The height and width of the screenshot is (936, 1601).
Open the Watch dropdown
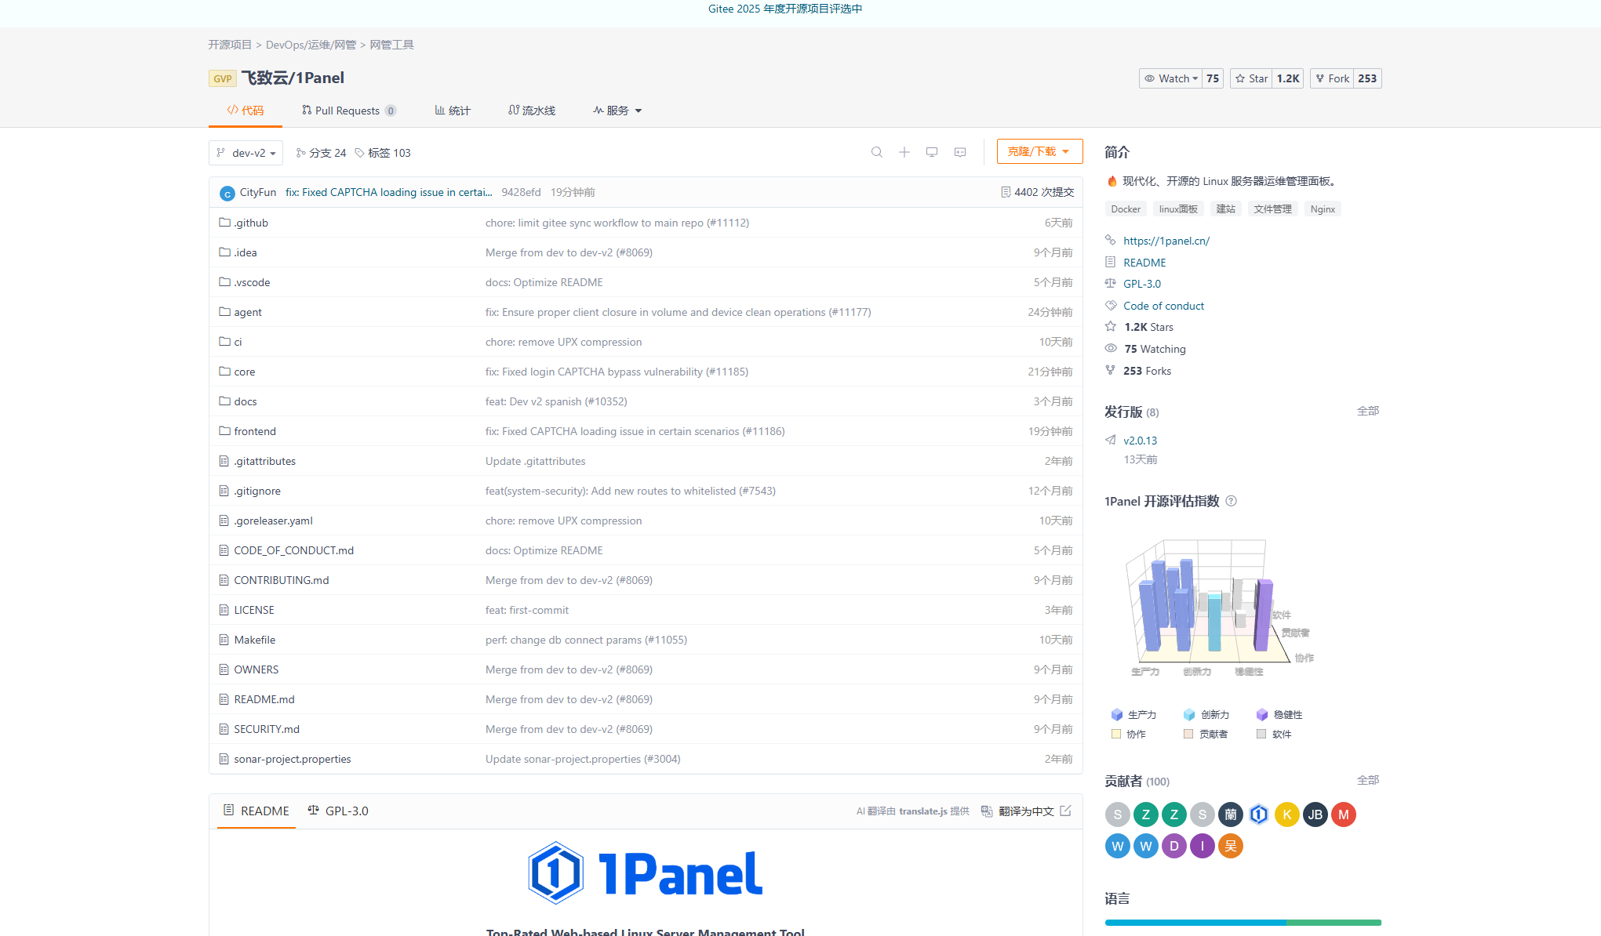pyautogui.click(x=1171, y=78)
